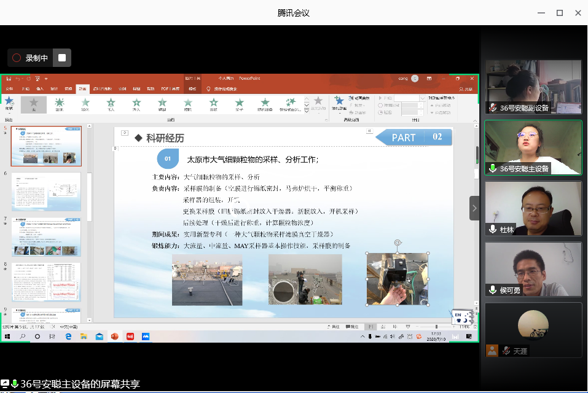588x393 pixels.
Task: Adjust the PowerPoint zoom slider
Action: 436,327
